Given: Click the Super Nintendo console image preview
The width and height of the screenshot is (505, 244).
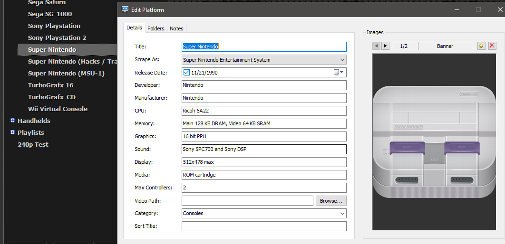Looking at the screenshot, I should tap(434, 142).
